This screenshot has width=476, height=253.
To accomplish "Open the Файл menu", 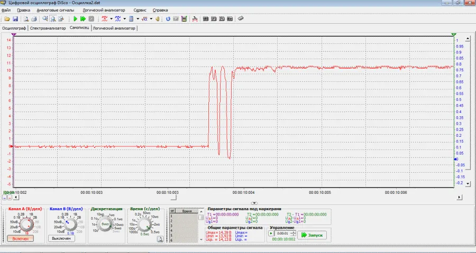I will 6,11.
